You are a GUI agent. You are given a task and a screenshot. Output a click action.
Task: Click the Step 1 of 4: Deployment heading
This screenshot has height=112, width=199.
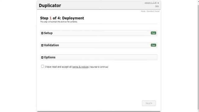62,18
